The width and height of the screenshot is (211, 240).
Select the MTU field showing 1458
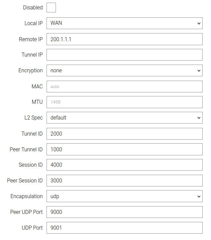[124, 102]
